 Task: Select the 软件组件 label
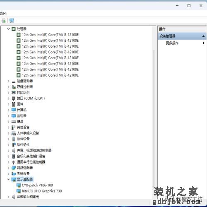23,144
